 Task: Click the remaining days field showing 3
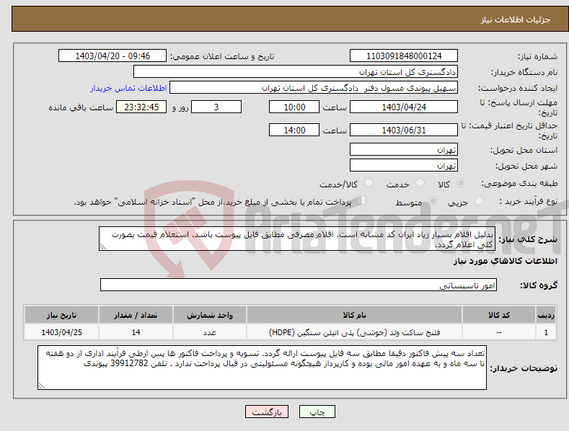pyautogui.click(x=216, y=107)
